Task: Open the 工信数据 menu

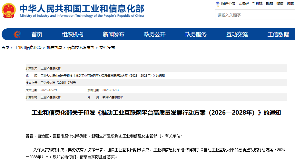Action: [278, 34]
